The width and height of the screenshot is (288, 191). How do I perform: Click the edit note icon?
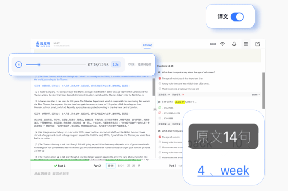[x=257, y=44]
